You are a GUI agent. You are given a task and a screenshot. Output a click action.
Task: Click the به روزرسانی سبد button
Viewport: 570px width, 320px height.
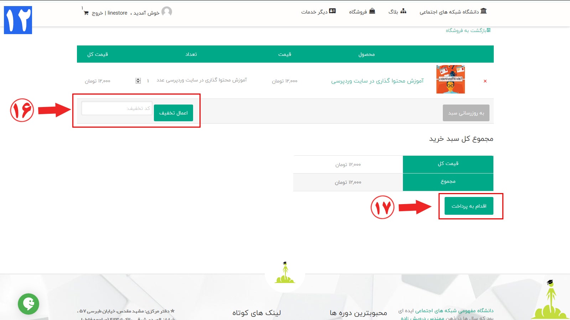466,113
